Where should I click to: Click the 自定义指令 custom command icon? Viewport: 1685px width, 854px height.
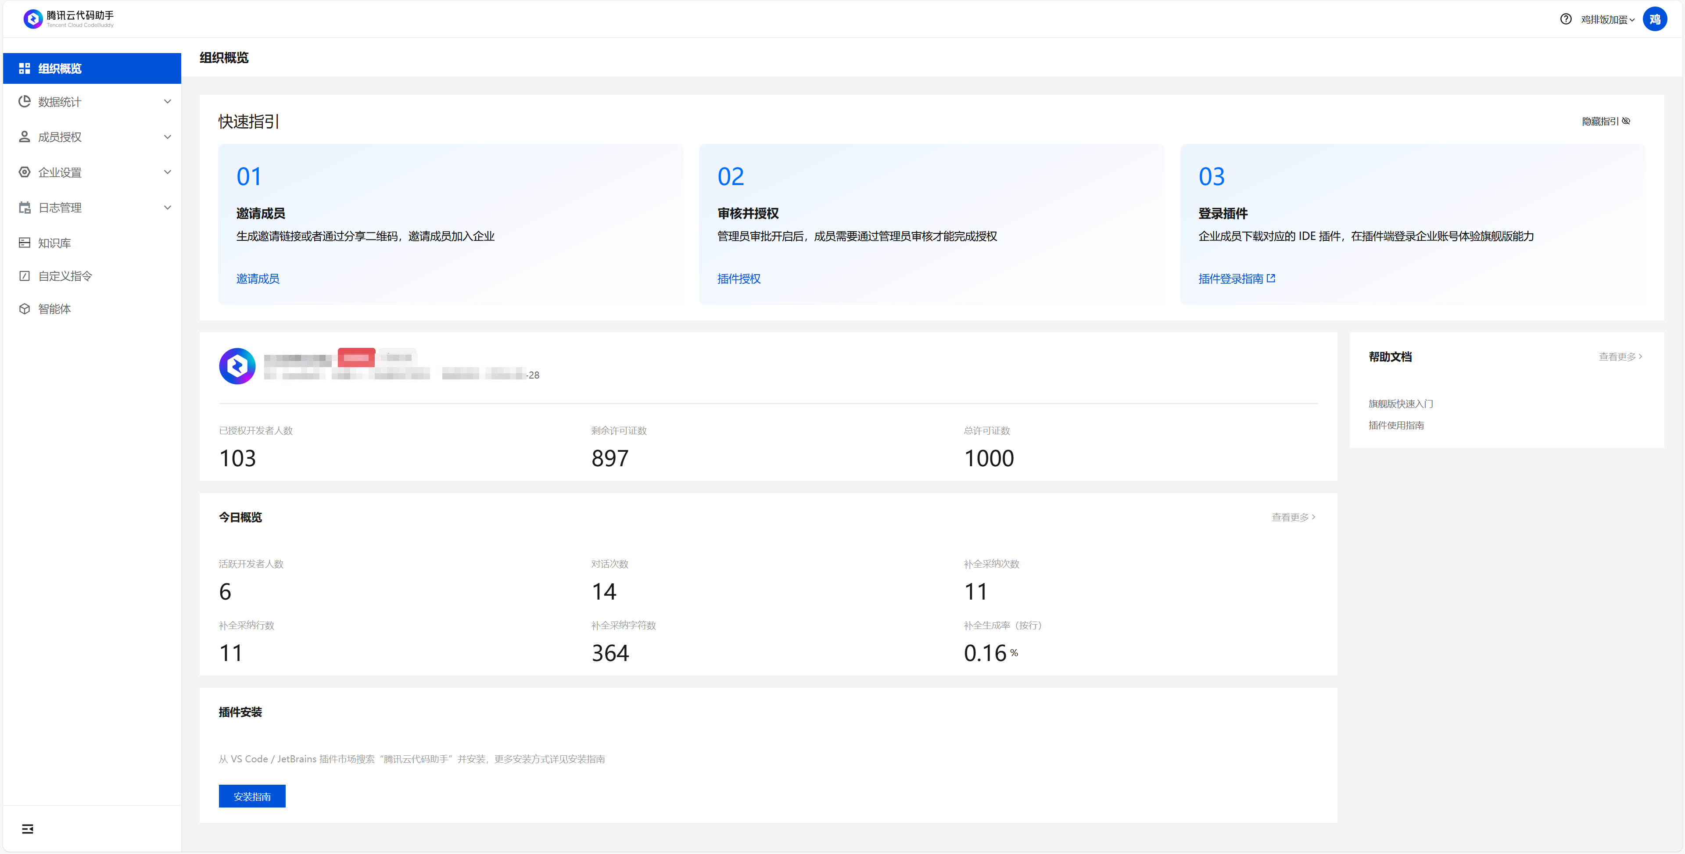tap(25, 276)
